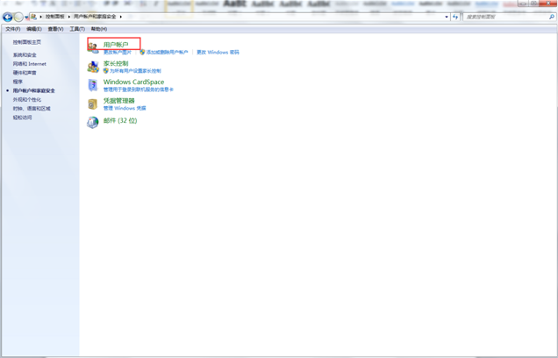Open 外观和个性化 in the sidebar

click(27, 99)
